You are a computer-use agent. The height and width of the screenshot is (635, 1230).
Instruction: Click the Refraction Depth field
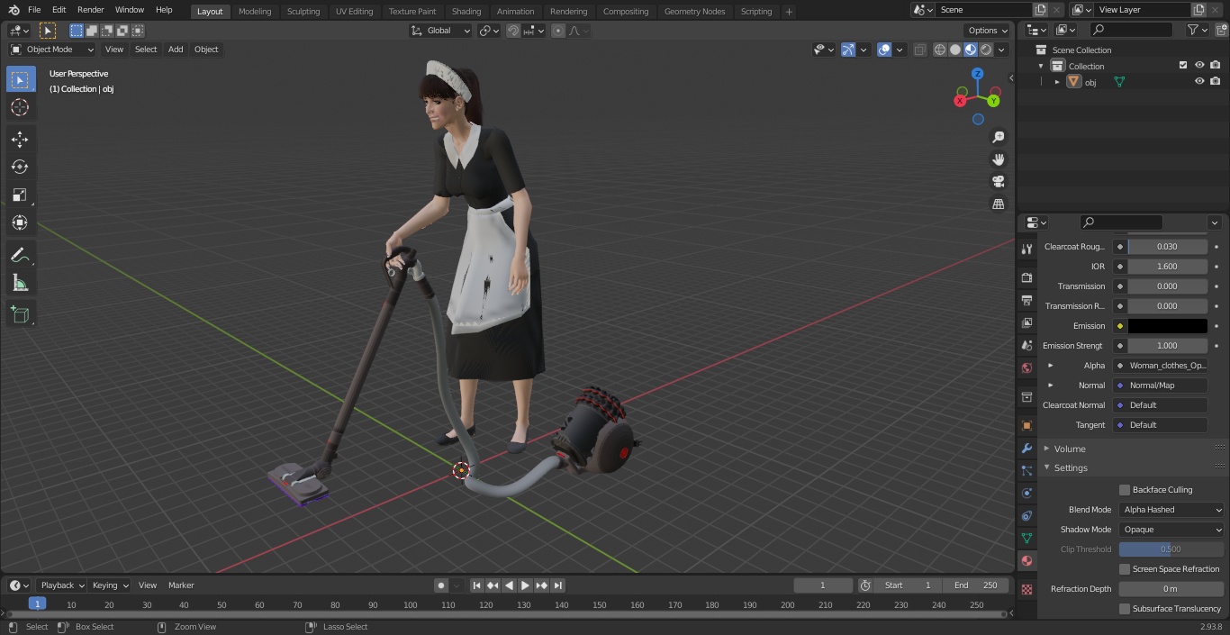click(1171, 589)
